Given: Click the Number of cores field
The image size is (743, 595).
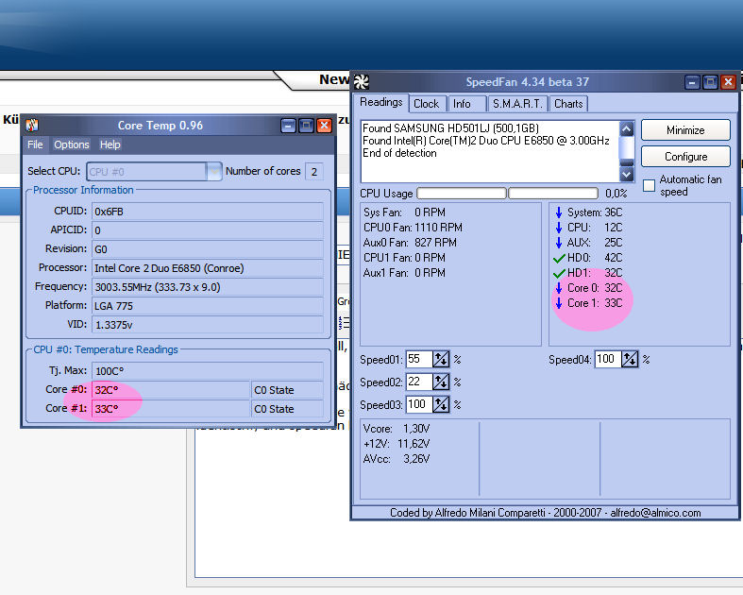Looking at the screenshot, I should [314, 172].
